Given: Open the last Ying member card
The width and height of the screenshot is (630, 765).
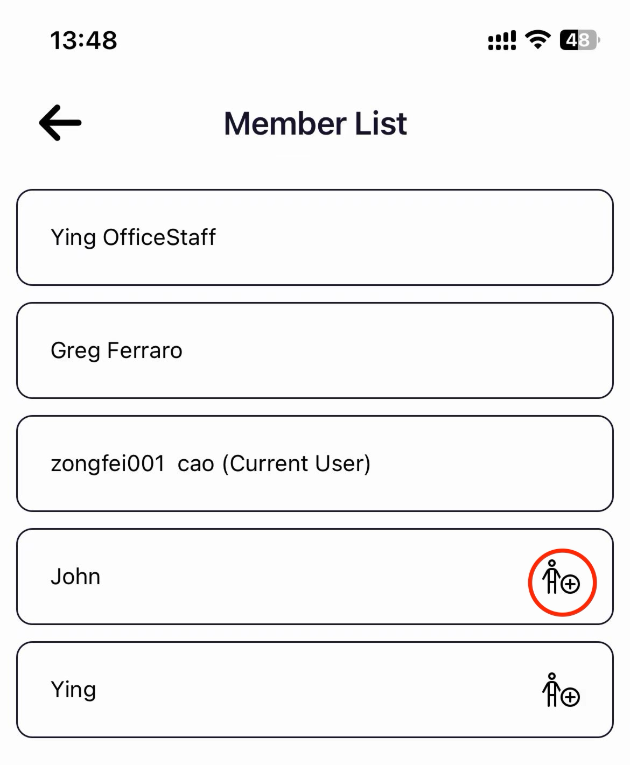Looking at the screenshot, I should (315, 690).
